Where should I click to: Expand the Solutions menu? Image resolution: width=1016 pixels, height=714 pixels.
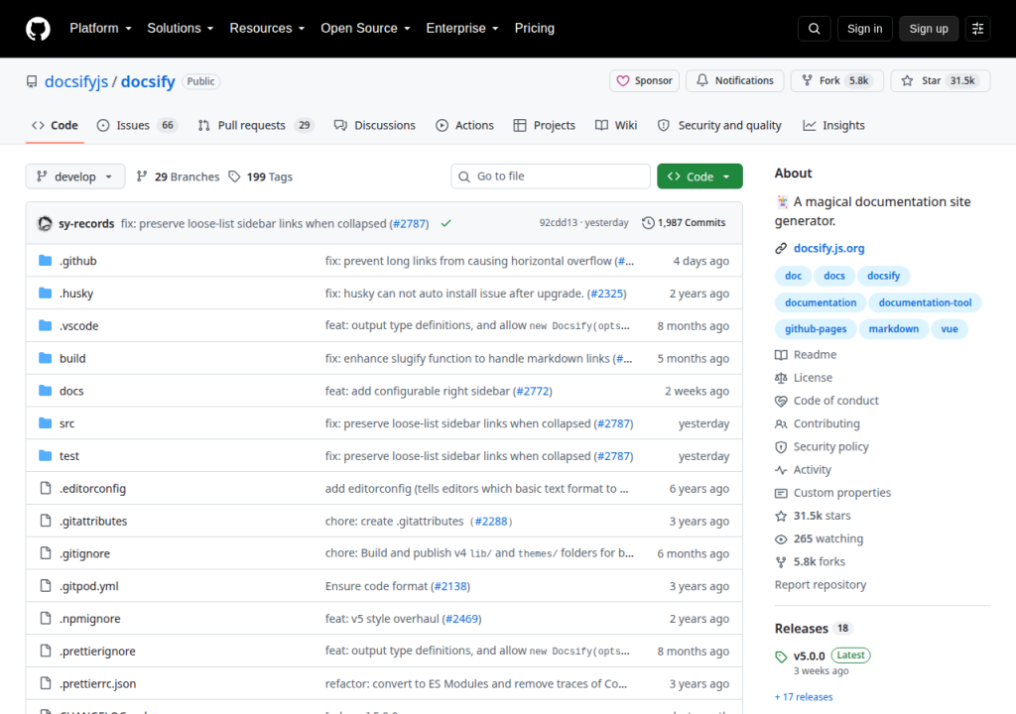pos(181,29)
